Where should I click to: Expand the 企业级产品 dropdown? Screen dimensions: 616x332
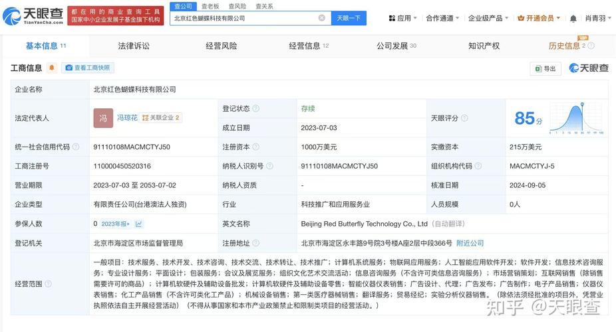point(488,19)
